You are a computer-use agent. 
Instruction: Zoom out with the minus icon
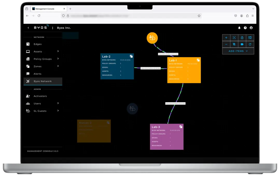click(226, 44)
